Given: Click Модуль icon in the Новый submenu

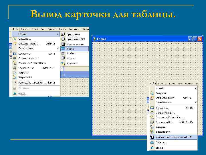Looking at the screenshot, I should click(x=63, y=58).
